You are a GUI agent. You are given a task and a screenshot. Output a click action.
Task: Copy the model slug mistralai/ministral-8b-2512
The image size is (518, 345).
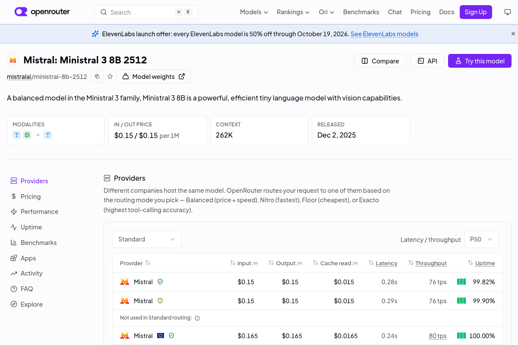pyautogui.click(x=97, y=76)
